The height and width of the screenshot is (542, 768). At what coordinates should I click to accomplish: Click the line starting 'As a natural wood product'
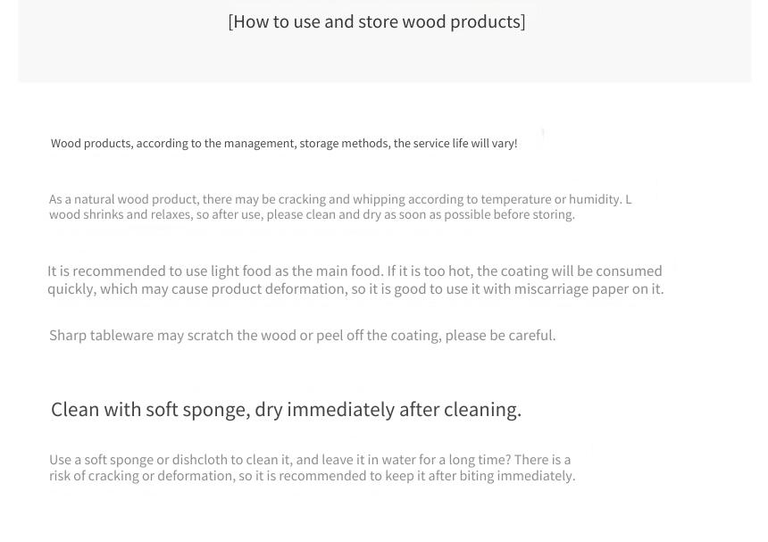[340, 199]
